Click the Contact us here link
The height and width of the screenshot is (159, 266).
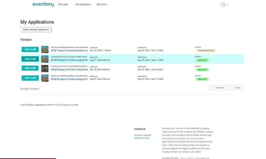pos(142,138)
